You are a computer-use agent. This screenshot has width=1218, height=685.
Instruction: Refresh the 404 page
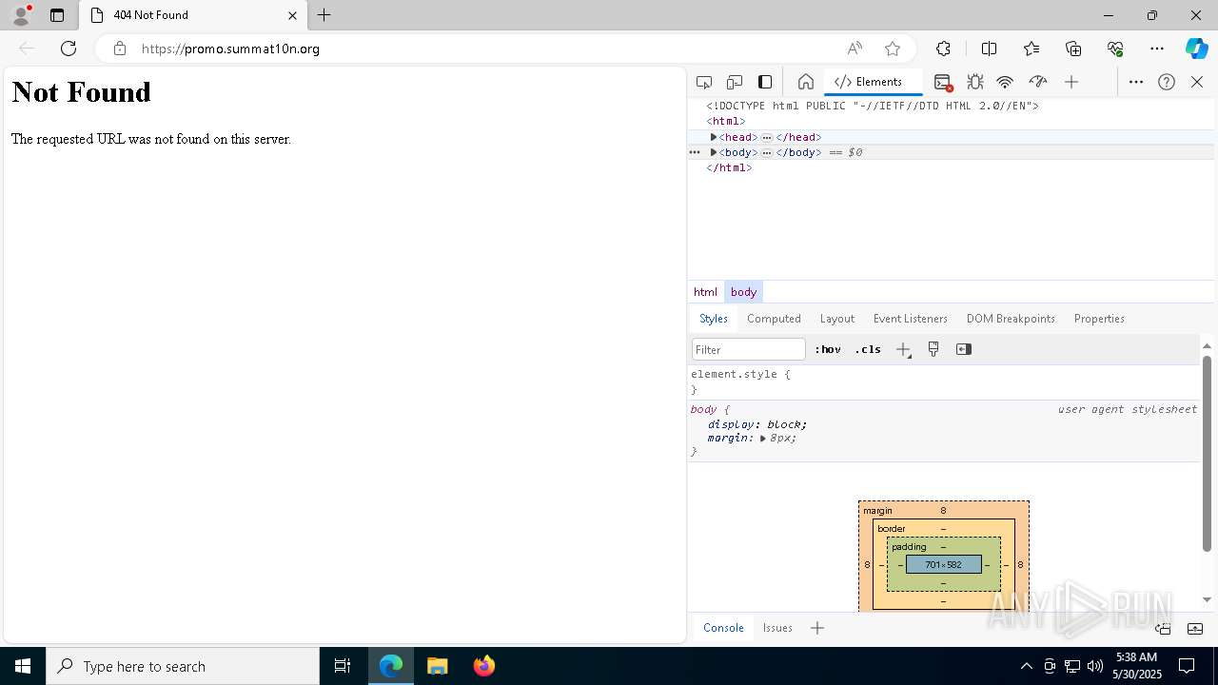[x=69, y=49]
